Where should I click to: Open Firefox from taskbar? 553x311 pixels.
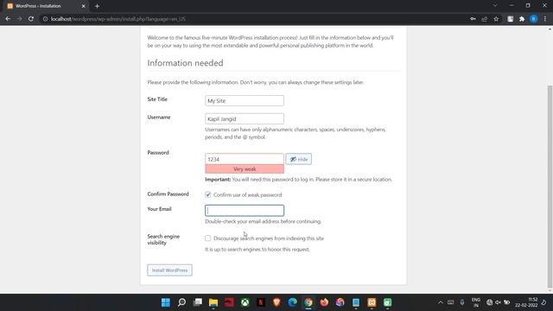click(x=324, y=302)
